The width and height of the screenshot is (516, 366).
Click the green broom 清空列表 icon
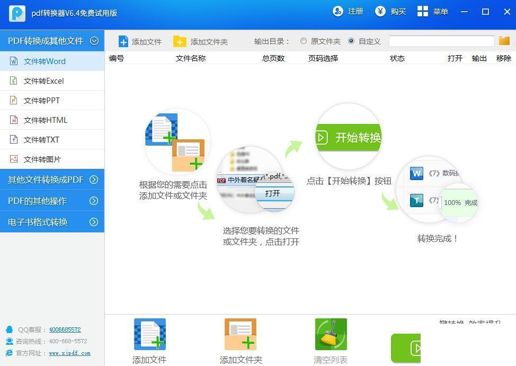coord(331,334)
